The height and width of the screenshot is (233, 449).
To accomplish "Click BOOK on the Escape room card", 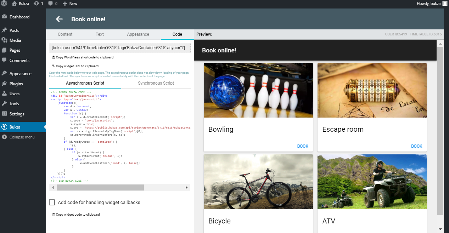I will pyautogui.click(x=417, y=146).
